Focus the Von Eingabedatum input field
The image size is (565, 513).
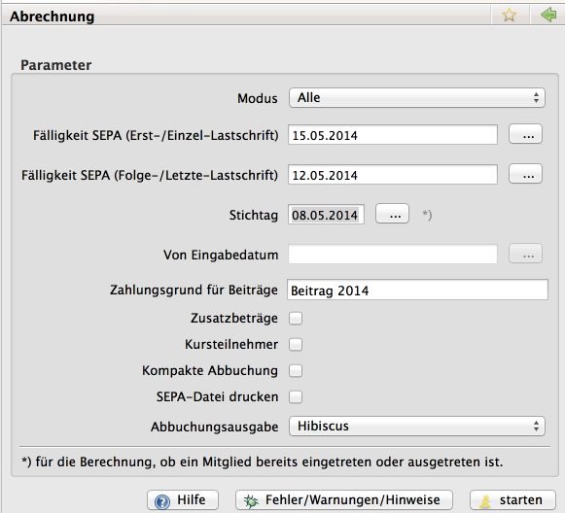393,255
